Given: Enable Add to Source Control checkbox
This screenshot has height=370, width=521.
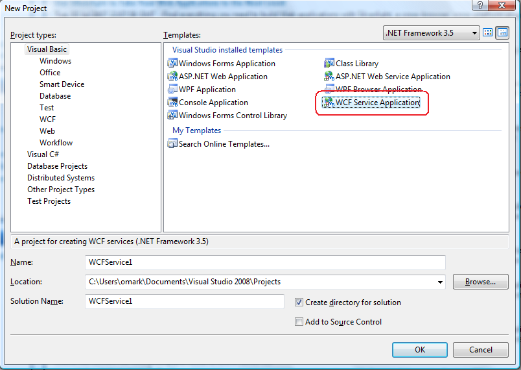Looking at the screenshot, I should point(299,322).
